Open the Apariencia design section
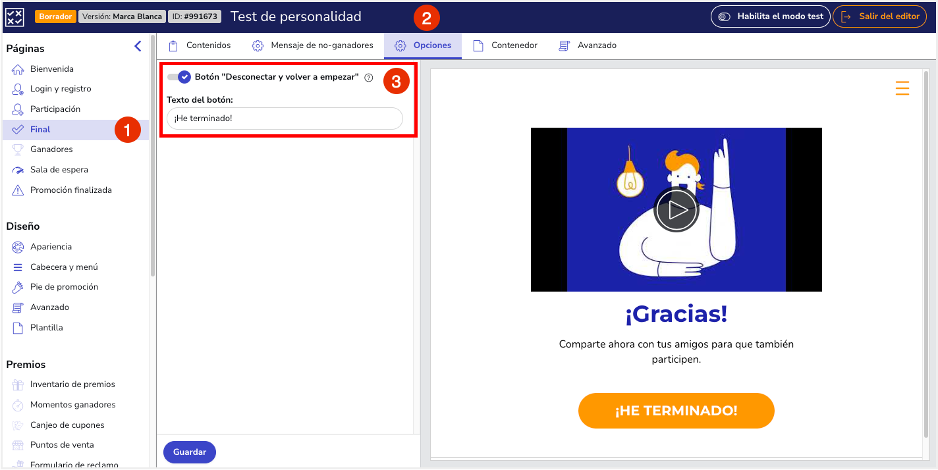Image resolution: width=938 pixels, height=470 pixels. tap(51, 247)
